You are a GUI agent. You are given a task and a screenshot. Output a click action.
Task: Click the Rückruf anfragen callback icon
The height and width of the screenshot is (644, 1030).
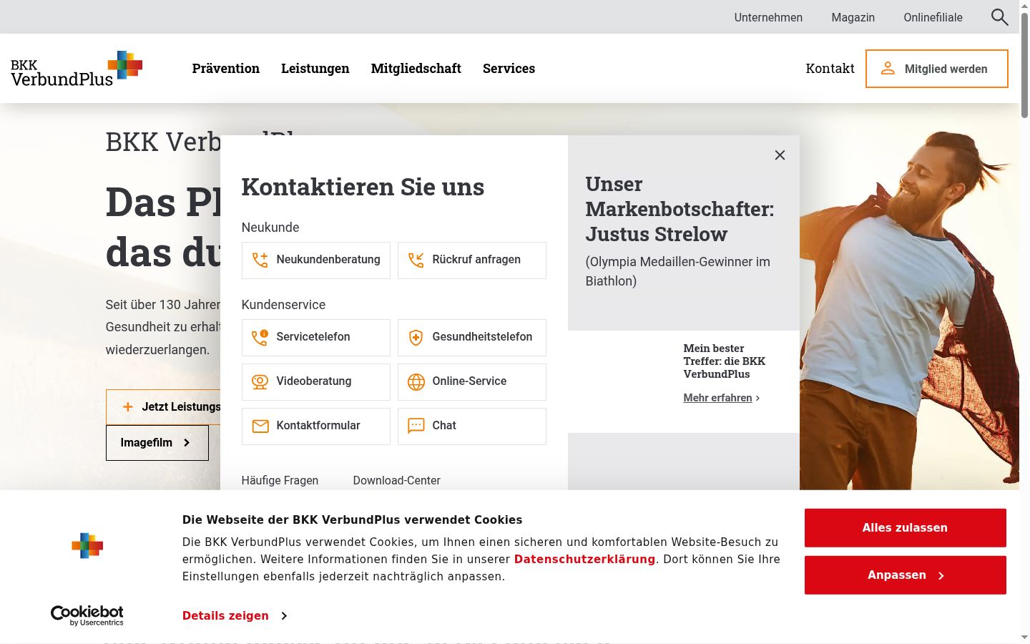[416, 260]
